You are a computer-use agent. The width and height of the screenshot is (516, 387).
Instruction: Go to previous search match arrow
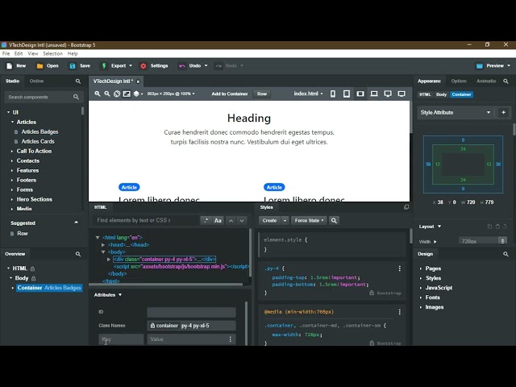231,220
